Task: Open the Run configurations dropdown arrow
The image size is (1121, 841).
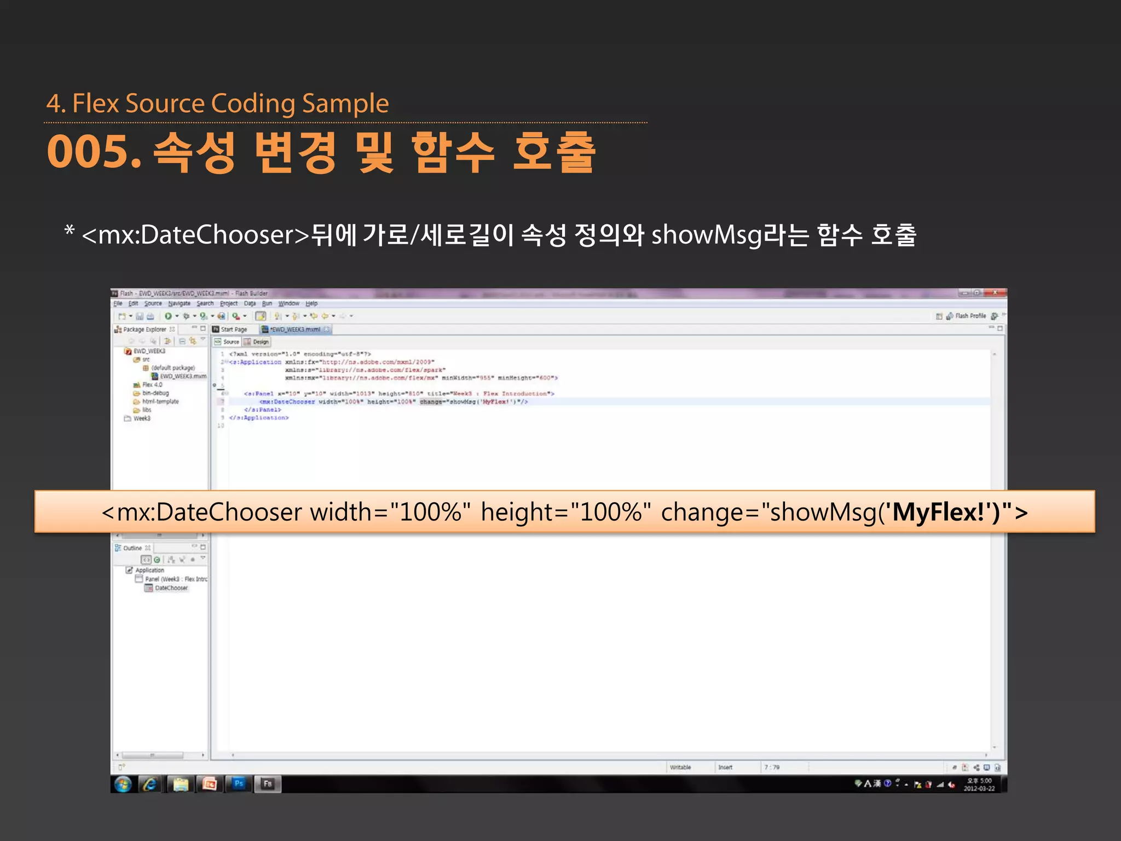Action: click(x=177, y=316)
